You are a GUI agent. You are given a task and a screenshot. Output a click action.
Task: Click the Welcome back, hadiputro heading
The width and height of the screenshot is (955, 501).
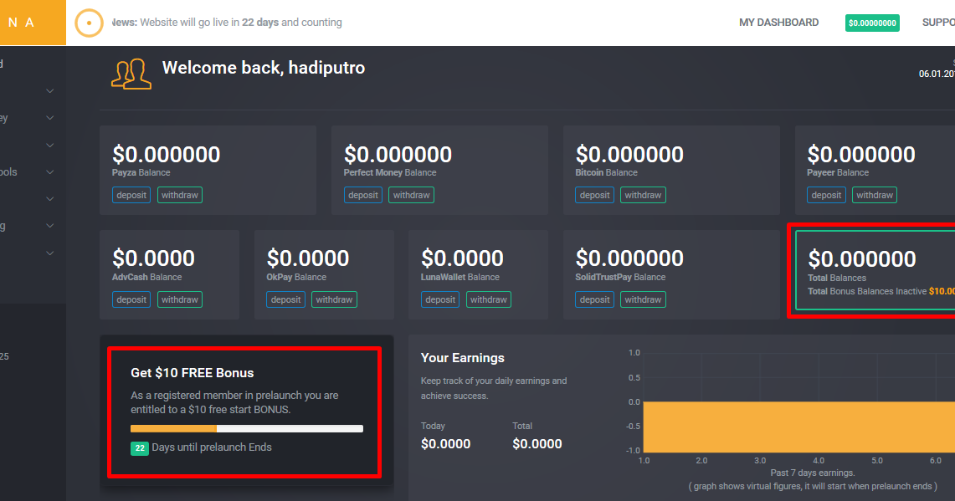(x=263, y=68)
